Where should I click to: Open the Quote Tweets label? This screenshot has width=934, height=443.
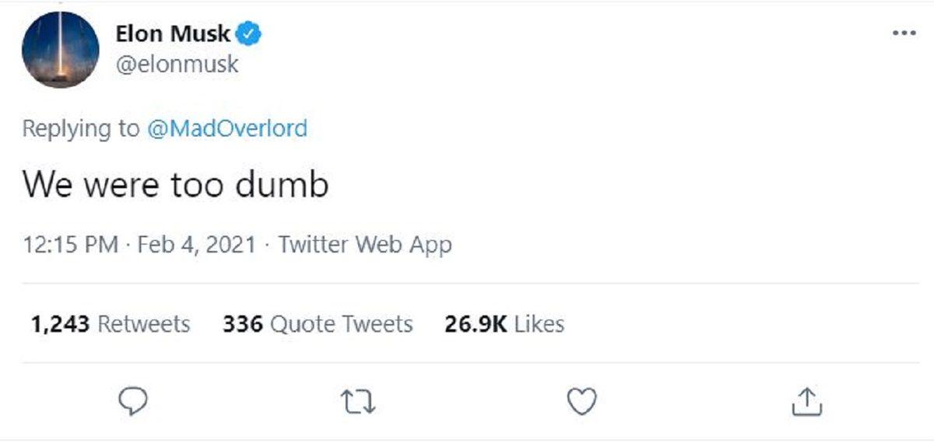[x=341, y=323]
